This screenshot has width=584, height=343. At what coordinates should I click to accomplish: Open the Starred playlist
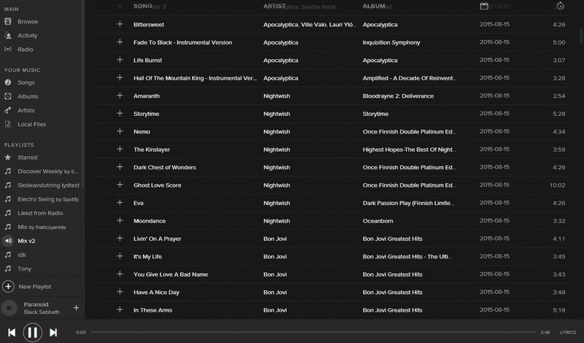[27, 157]
